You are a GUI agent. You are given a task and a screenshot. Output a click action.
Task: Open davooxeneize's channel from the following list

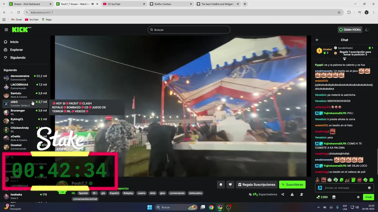25,78
